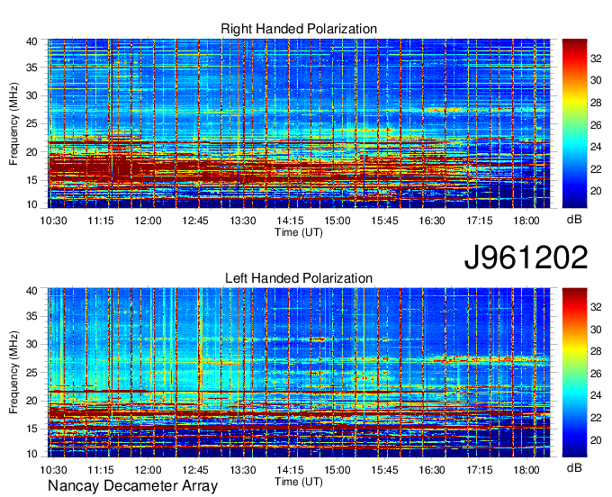Click the 32 value on top color scale
This screenshot has width=612, height=497.
point(596,59)
